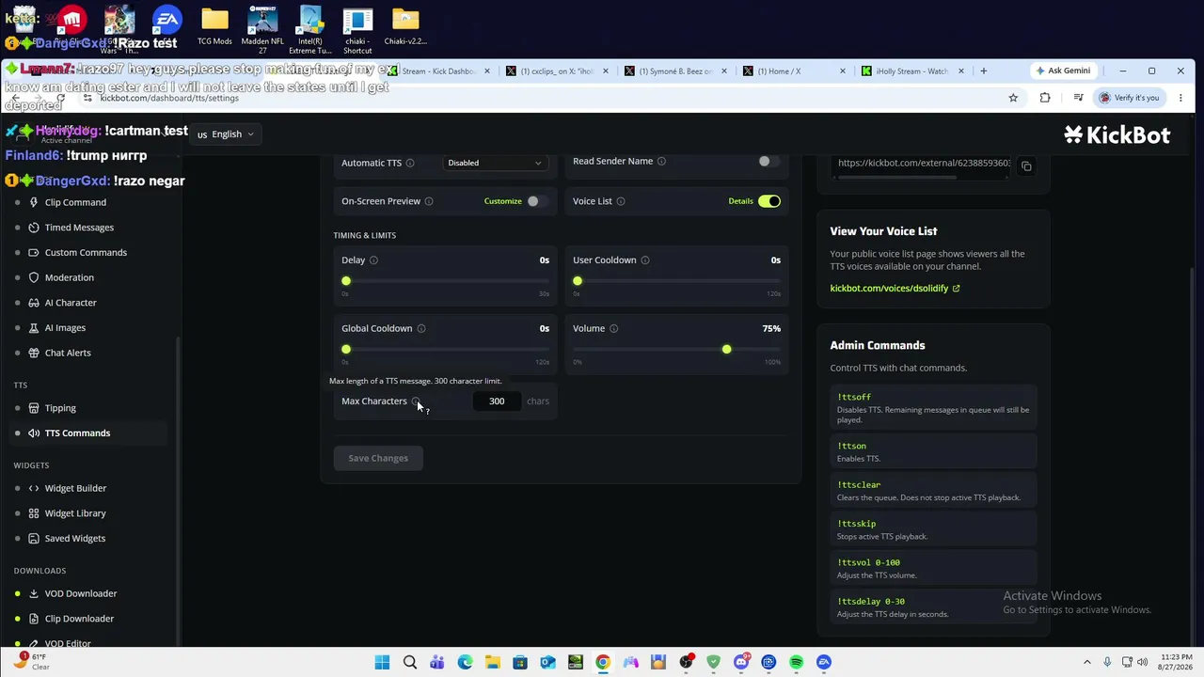Go to Chat Alerts

pos(68,353)
